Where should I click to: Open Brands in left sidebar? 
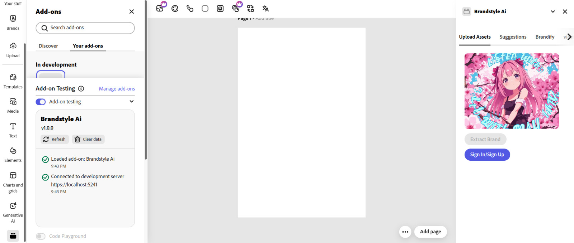(13, 23)
